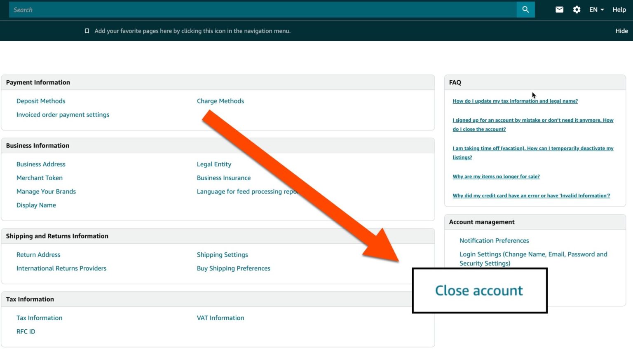View the Business Address
633x361 pixels.
click(40, 164)
